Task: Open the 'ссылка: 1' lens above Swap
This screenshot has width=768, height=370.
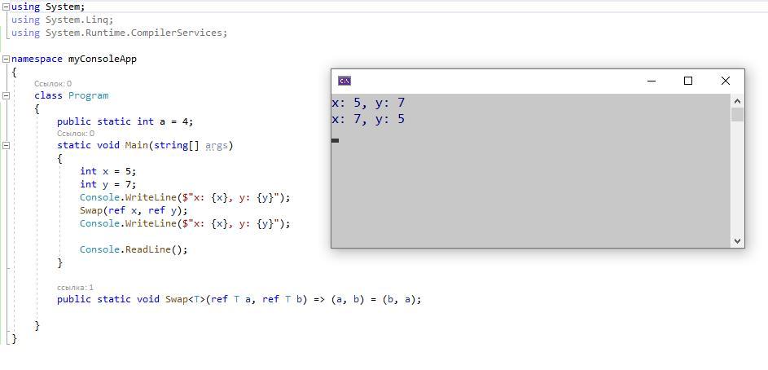Action: pyautogui.click(x=75, y=287)
